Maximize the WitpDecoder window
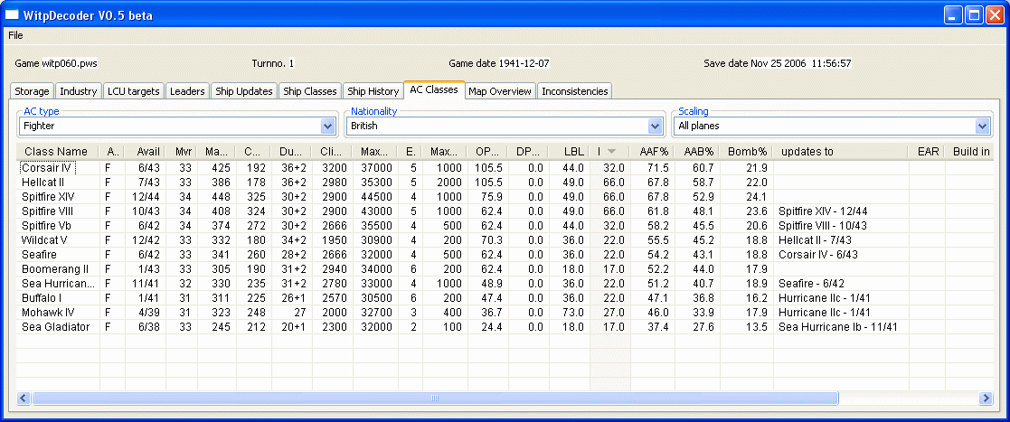Image resolution: width=1010 pixels, height=422 pixels. (975, 14)
